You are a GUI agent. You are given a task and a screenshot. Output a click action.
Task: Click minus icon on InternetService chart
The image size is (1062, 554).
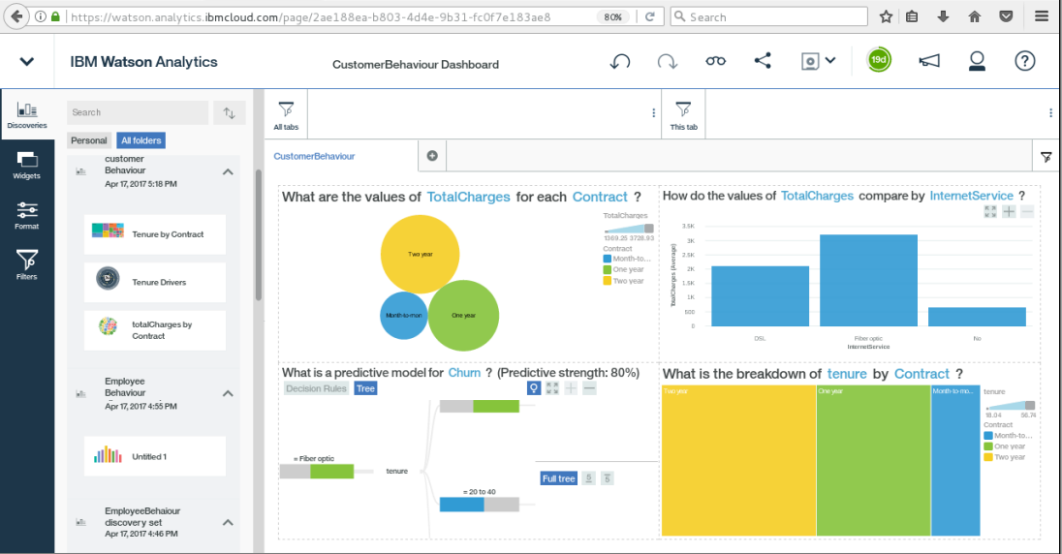tap(1027, 212)
